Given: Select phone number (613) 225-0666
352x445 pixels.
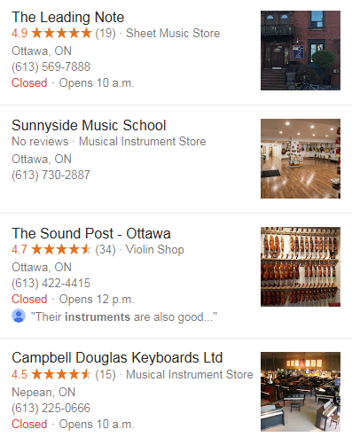Looking at the screenshot, I should tap(51, 409).
